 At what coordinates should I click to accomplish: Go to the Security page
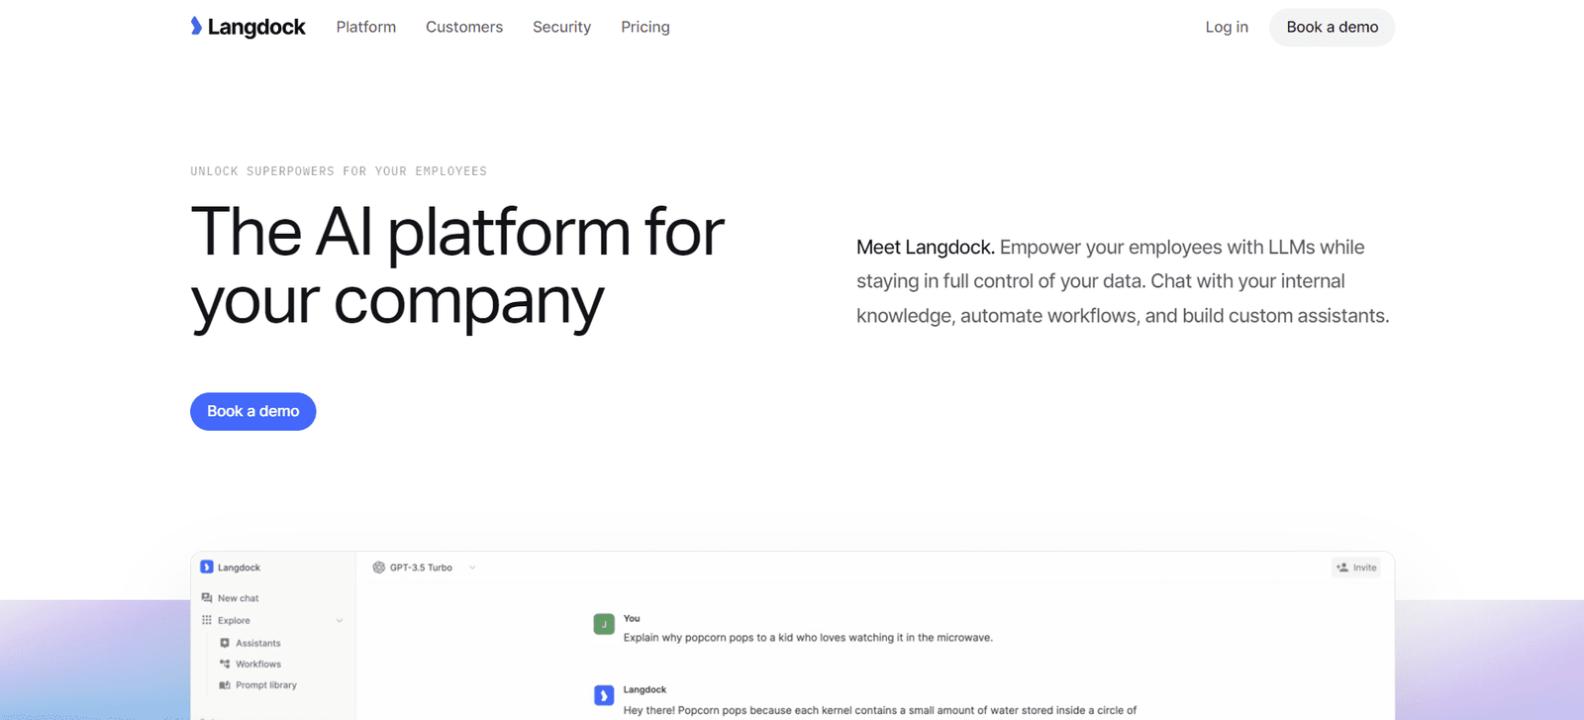click(561, 27)
